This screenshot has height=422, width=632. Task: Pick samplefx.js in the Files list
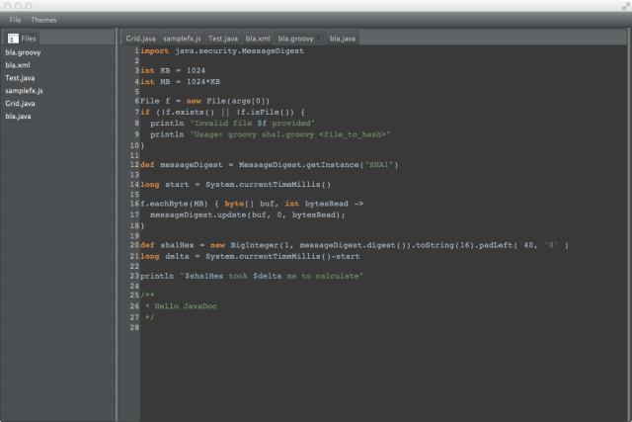pyautogui.click(x=24, y=90)
